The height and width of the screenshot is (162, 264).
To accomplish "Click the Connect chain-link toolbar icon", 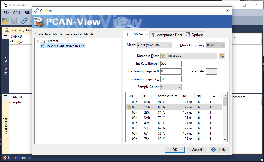I will click(x=24, y=21).
